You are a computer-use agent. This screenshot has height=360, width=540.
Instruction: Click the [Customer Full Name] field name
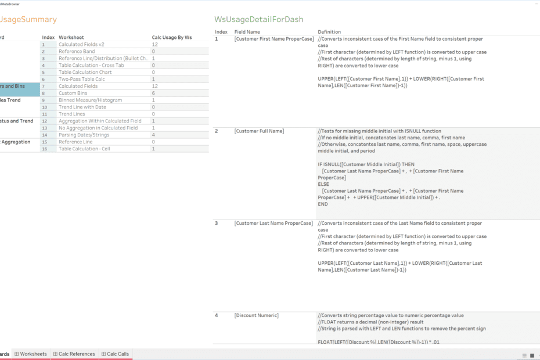pos(260,131)
